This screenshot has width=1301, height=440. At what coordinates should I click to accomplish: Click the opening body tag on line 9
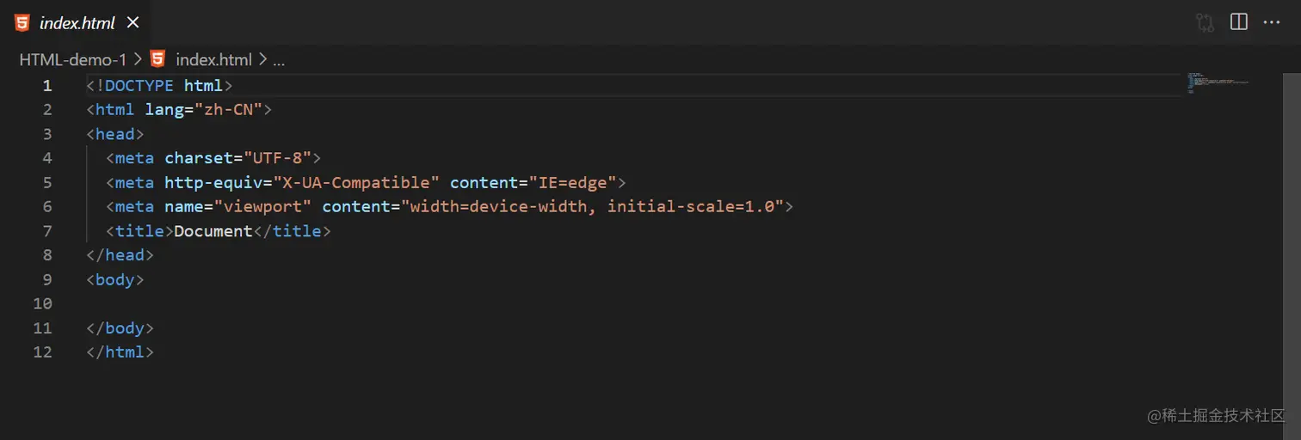115,279
